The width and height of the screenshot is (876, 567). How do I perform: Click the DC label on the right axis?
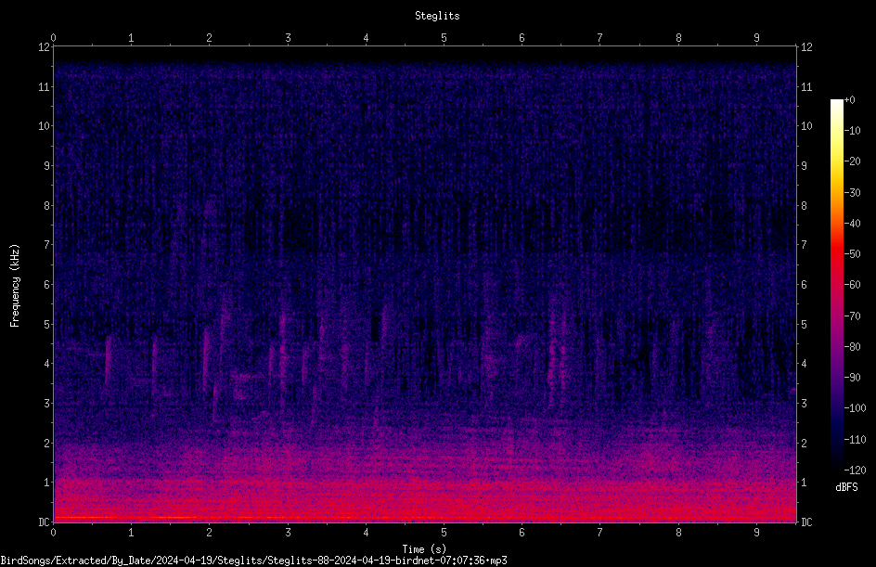pyautogui.click(x=806, y=522)
